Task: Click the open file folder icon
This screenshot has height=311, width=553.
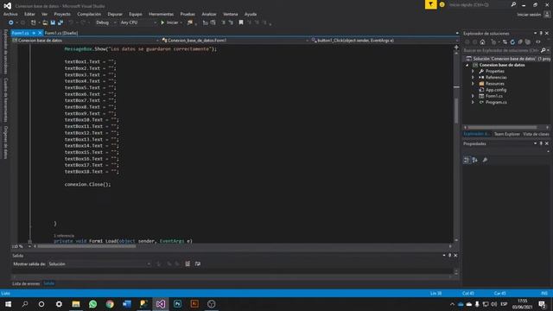Action: (45, 22)
